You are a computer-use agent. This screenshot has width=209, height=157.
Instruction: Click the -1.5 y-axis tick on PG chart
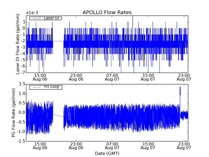coord(21,141)
